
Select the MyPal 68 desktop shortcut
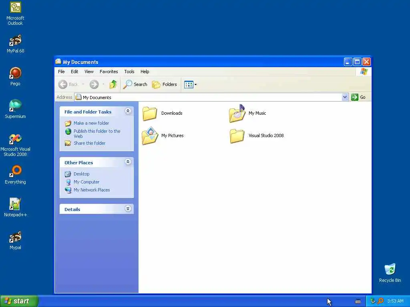pos(15,44)
